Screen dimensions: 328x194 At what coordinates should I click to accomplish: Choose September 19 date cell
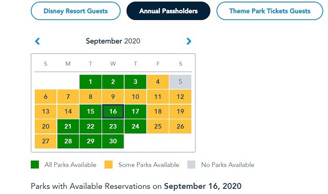click(180, 111)
